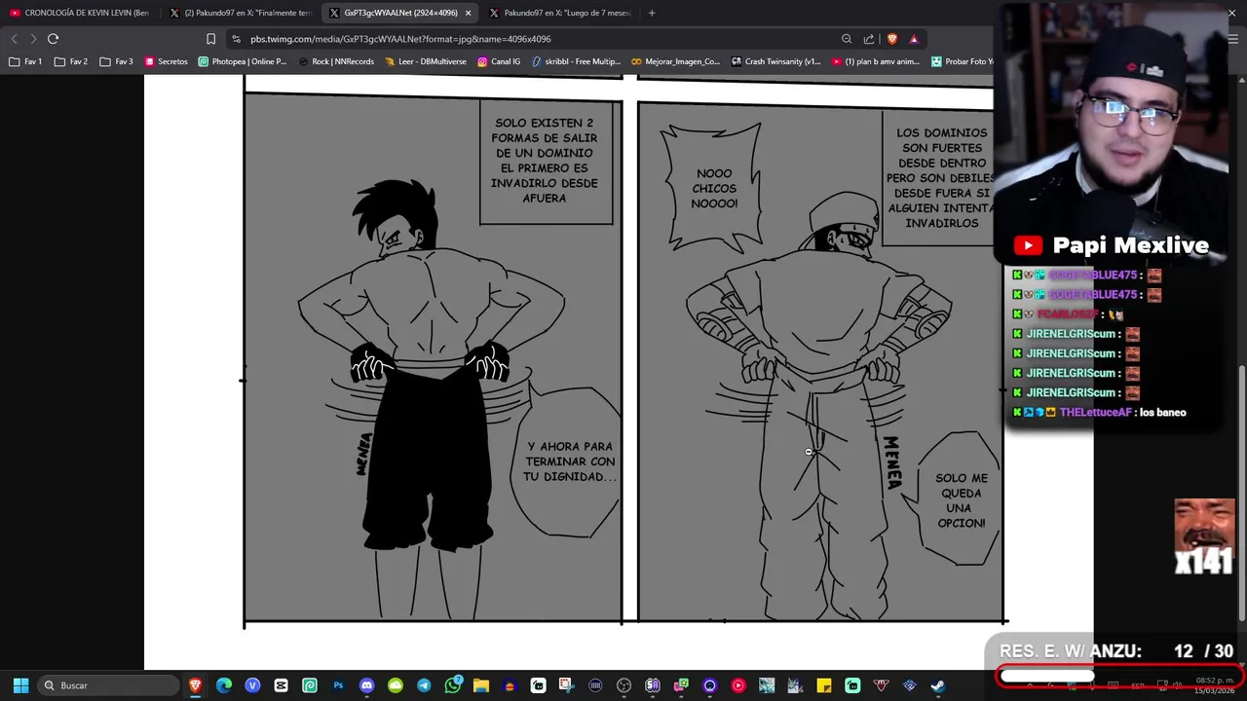Open CapCut from the taskbar
Screen dimensions: 1247x701
click(x=281, y=685)
